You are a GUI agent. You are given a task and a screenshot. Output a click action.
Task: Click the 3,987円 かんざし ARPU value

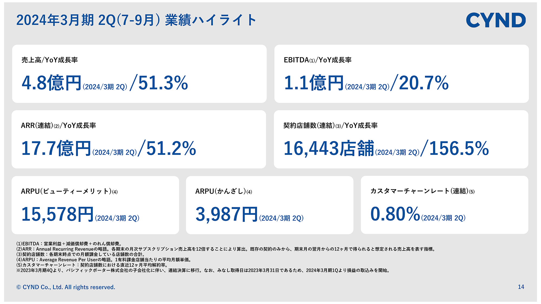(226, 214)
